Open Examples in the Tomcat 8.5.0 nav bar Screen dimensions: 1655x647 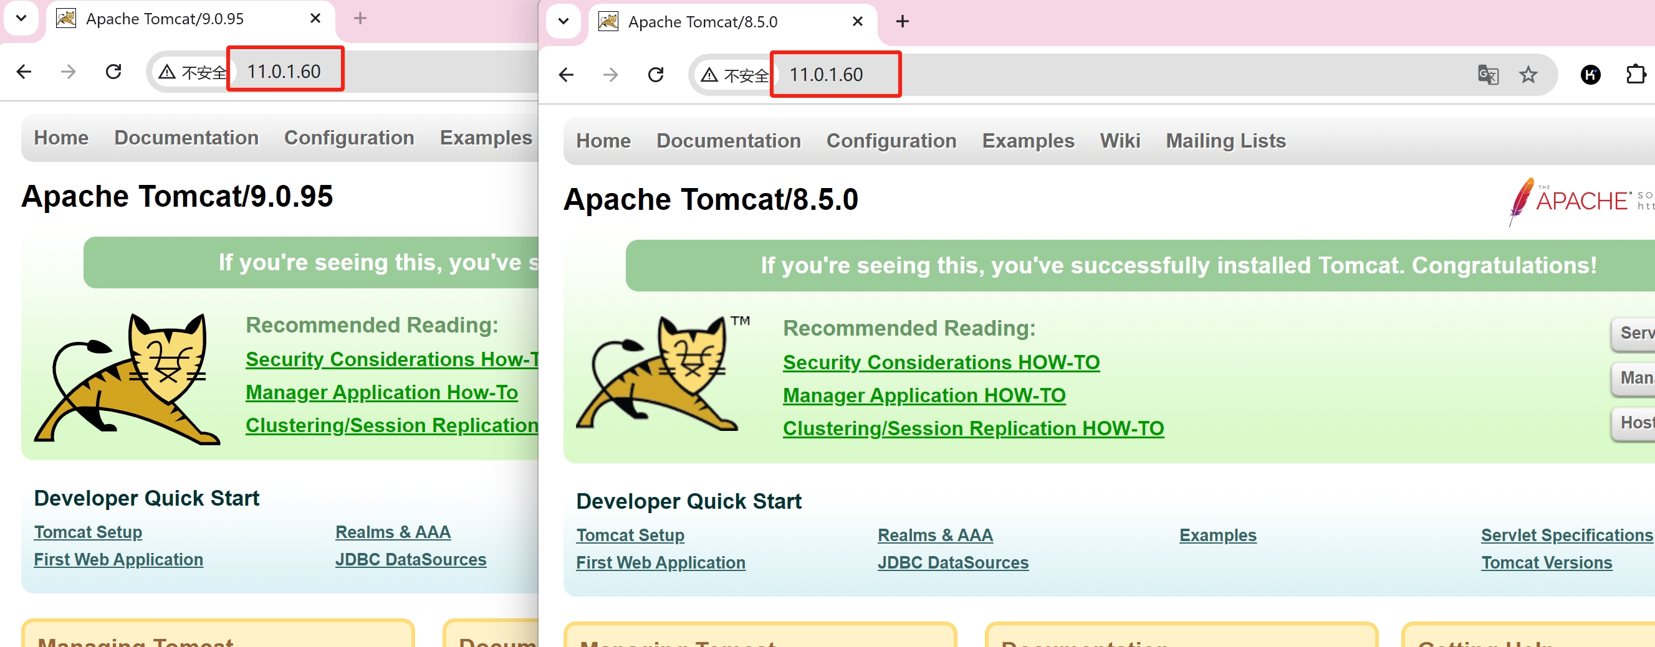[1028, 141]
